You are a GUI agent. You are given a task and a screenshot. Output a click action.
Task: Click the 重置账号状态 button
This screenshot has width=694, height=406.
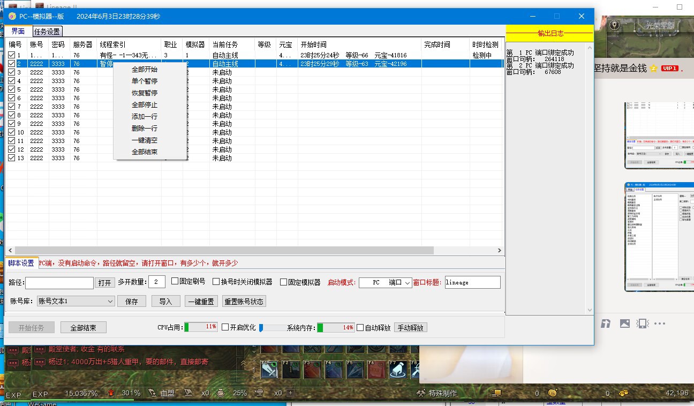coord(244,302)
